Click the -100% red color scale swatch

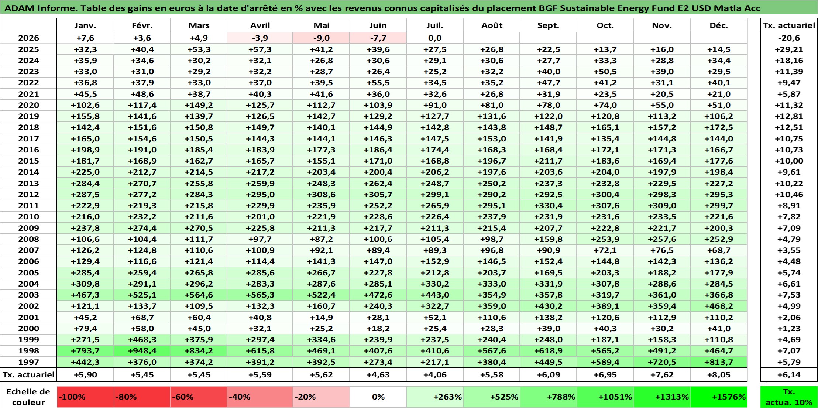pos(85,397)
